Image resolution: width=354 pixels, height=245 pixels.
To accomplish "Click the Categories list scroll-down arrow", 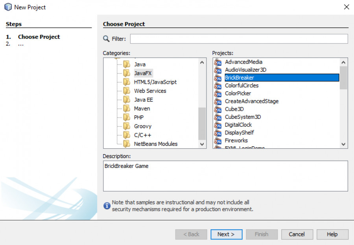I will [202, 144].
